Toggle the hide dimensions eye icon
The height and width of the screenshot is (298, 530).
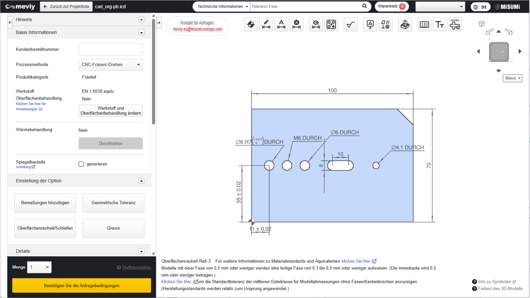316,25
